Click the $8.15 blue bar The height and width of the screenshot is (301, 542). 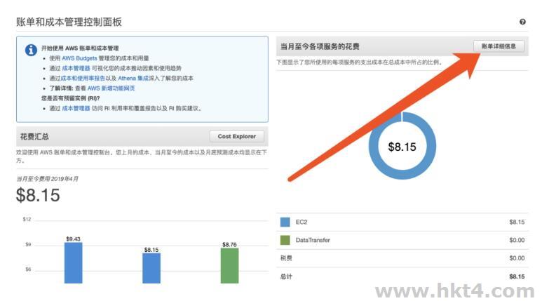click(x=151, y=268)
